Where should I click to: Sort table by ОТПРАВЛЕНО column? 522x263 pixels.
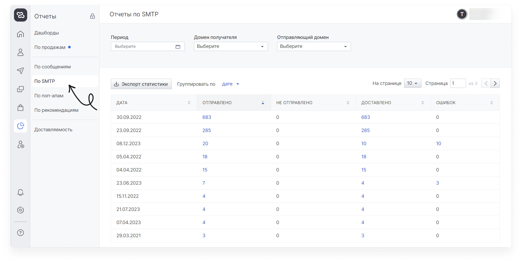pyautogui.click(x=263, y=103)
